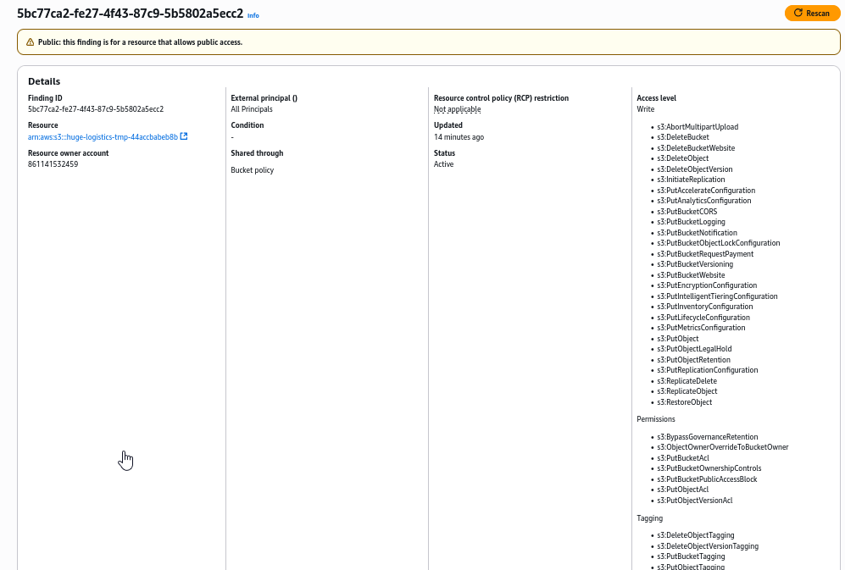The width and height of the screenshot is (845, 570).
Task: Click the s3:AbortMultipartUpload entry
Action: [x=698, y=127]
